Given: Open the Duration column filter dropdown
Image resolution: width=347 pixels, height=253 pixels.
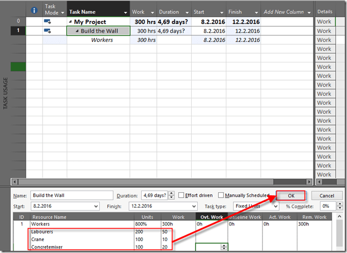Looking at the screenshot, I should coord(186,12).
